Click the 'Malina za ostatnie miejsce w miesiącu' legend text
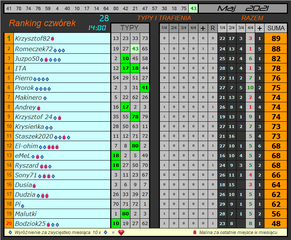This screenshot has width=291, height=240. click(x=238, y=233)
